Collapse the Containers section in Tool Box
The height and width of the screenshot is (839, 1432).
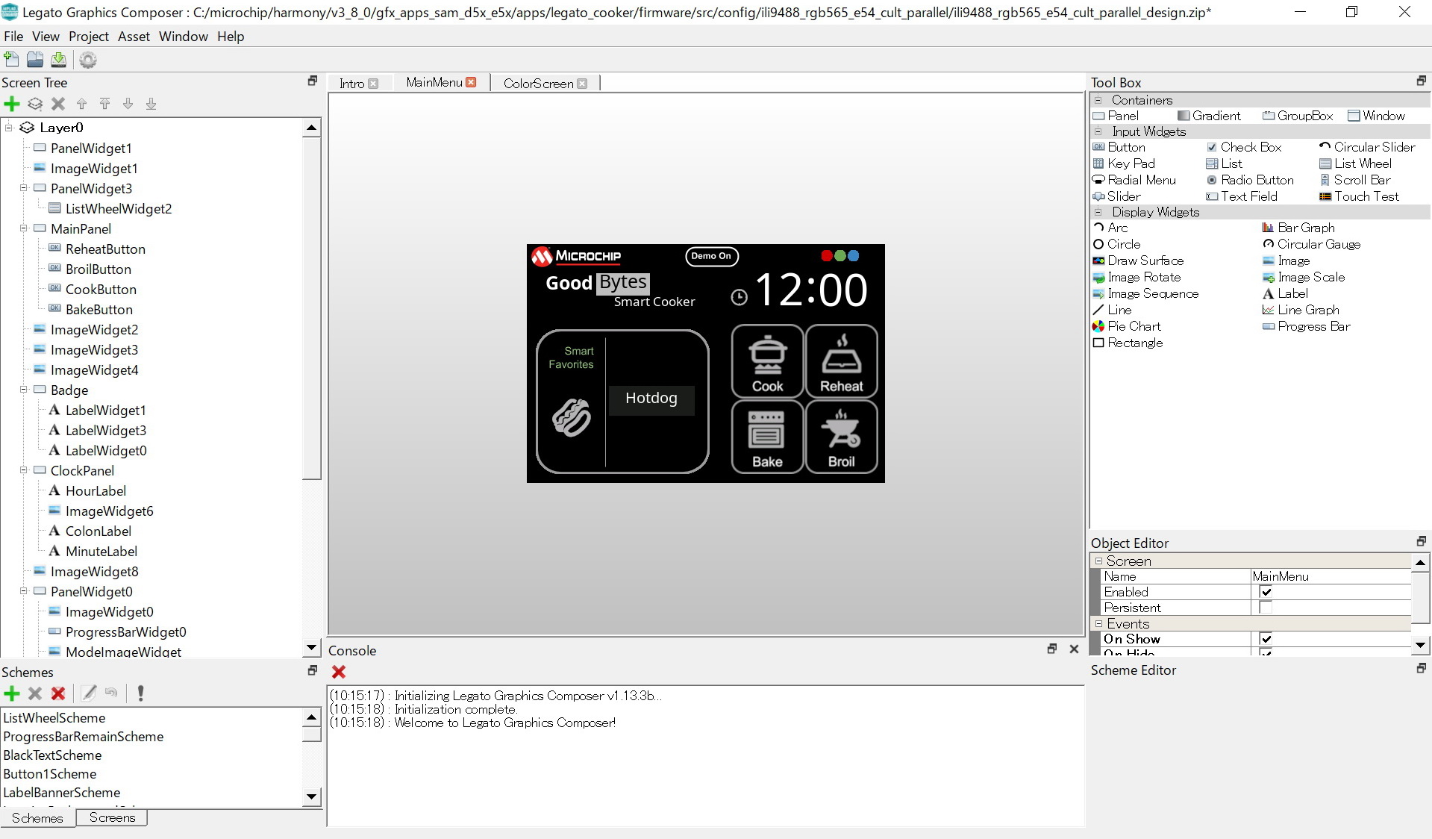pyautogui.click(x=1098, y=100)
